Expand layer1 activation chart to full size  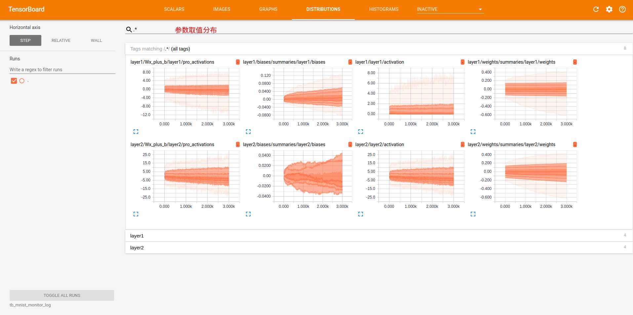[x=361, y=132]
